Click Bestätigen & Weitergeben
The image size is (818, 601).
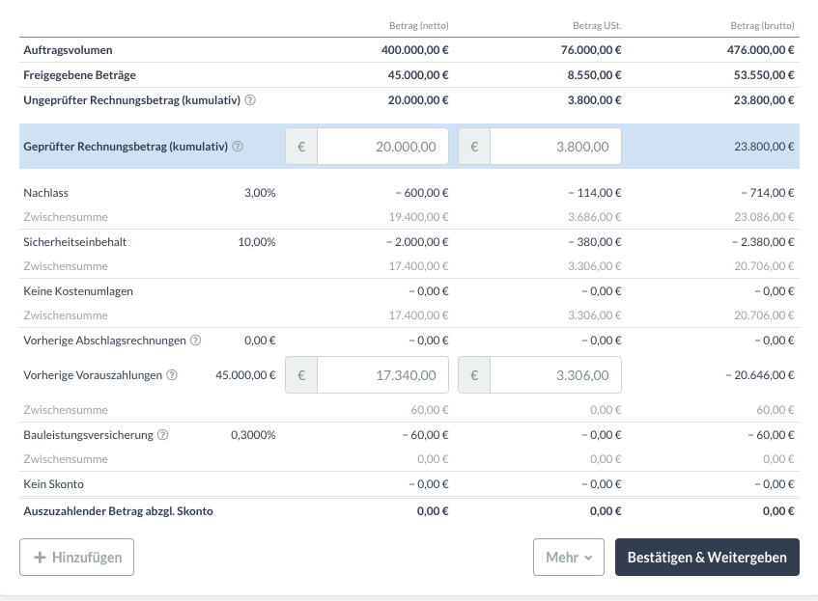point(707,558)
